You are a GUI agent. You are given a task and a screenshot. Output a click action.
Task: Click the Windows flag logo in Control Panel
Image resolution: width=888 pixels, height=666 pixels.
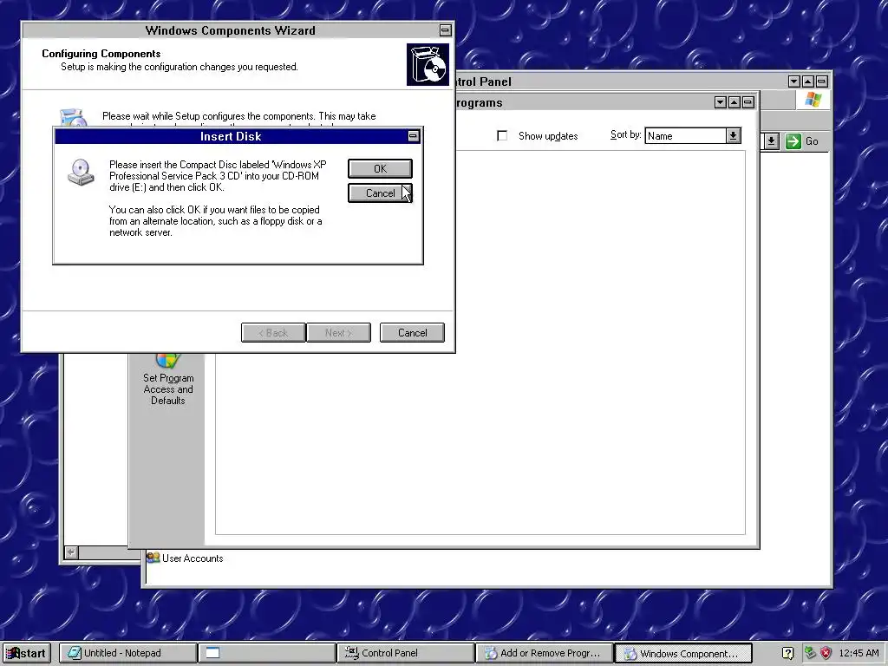pyautogui.click(x=813, y=100)
